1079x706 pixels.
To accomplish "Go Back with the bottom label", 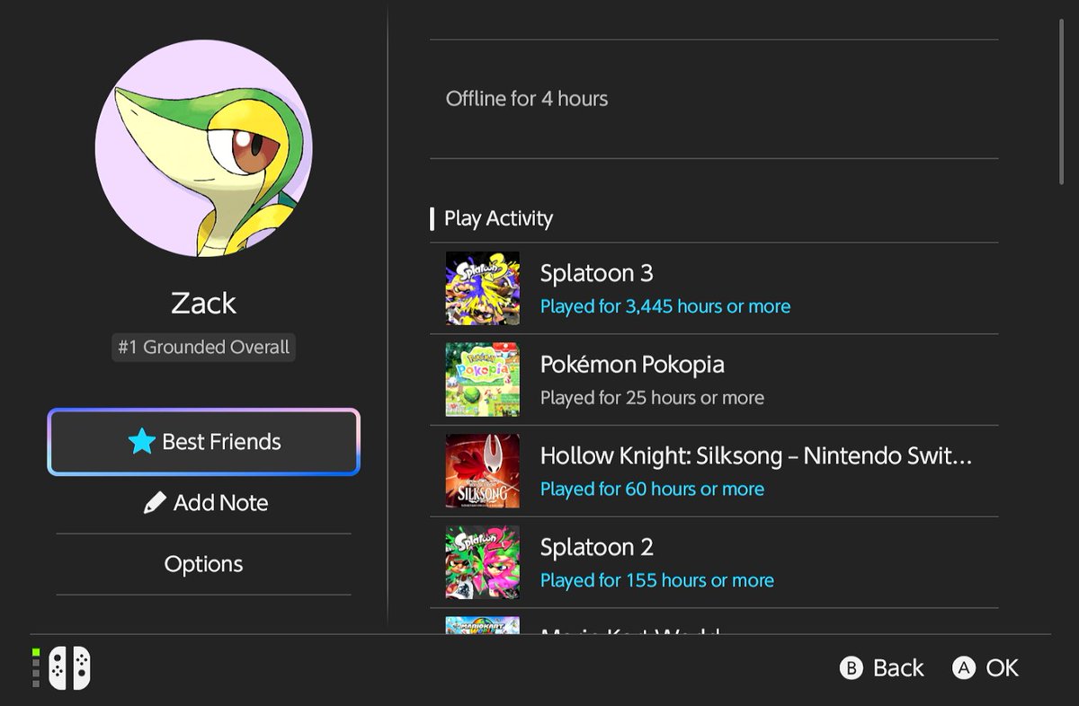I will (898, 667).
